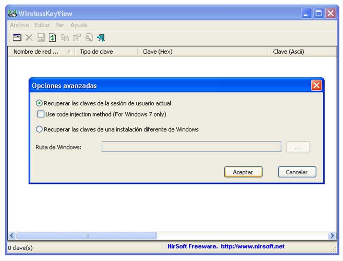Image resolution: width=343 pixels, height=261 pixels.
Task: Click the Save floppy disk icon
Action: [41, 38]
